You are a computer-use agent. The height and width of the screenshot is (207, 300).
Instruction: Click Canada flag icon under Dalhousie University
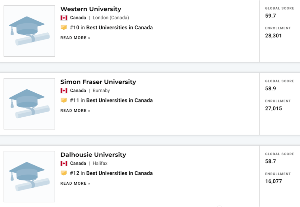coord(64,164)
